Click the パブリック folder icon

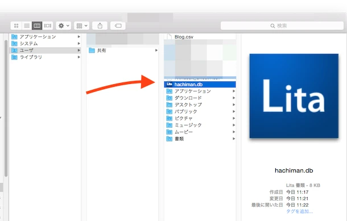[170, 111]
